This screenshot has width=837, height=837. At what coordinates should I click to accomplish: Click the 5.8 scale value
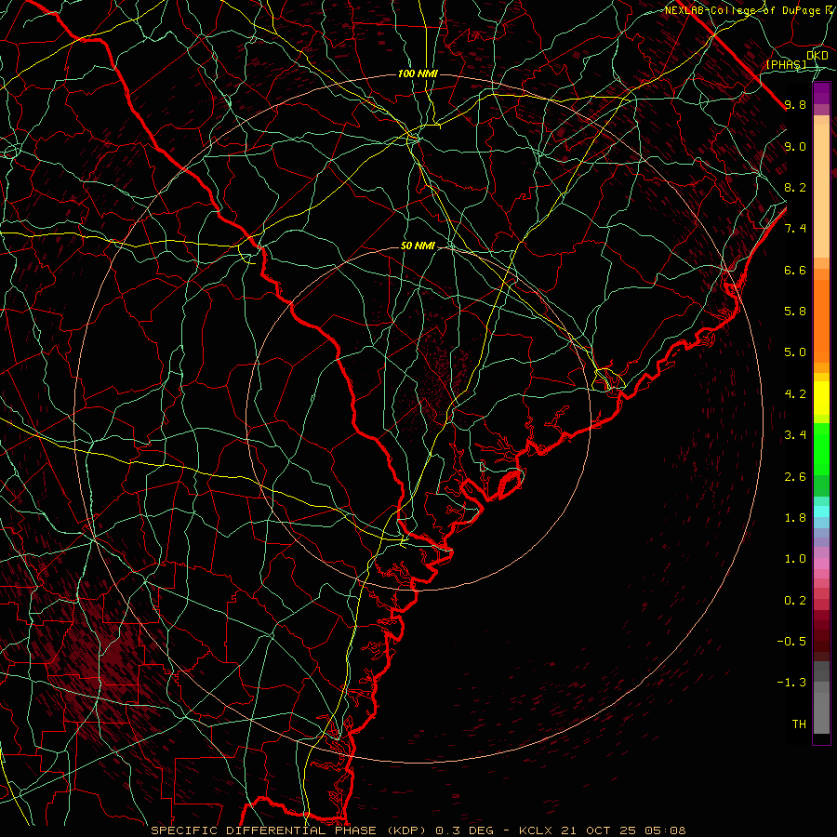point(795,312)
